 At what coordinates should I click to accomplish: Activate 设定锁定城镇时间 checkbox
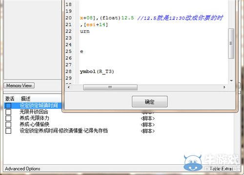click(x=8, y=105)
